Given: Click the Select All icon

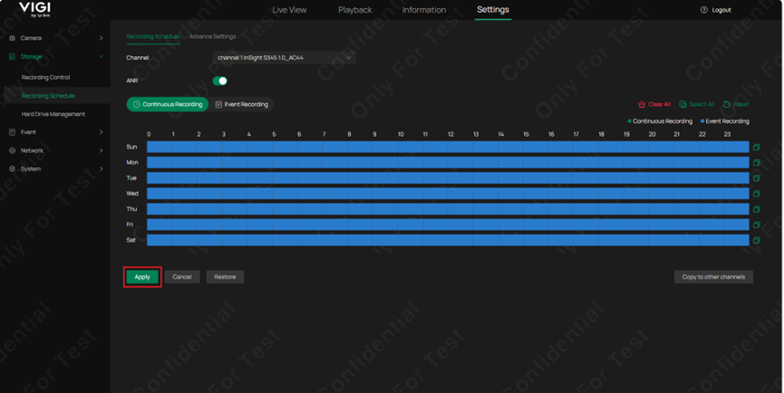Looking at the screenshot, I should click(x=682, y=104).
